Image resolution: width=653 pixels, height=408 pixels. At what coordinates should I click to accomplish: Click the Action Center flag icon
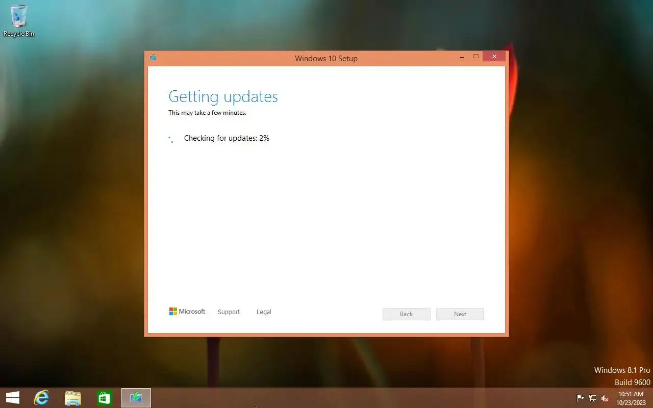[x=580, y=398]
